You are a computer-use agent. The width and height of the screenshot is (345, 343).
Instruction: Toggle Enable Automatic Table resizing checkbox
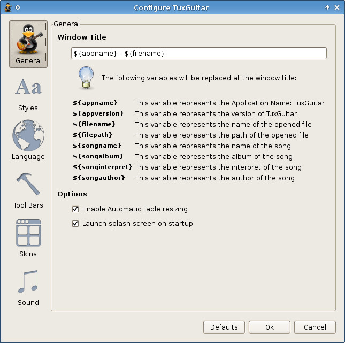coord(75,209)
